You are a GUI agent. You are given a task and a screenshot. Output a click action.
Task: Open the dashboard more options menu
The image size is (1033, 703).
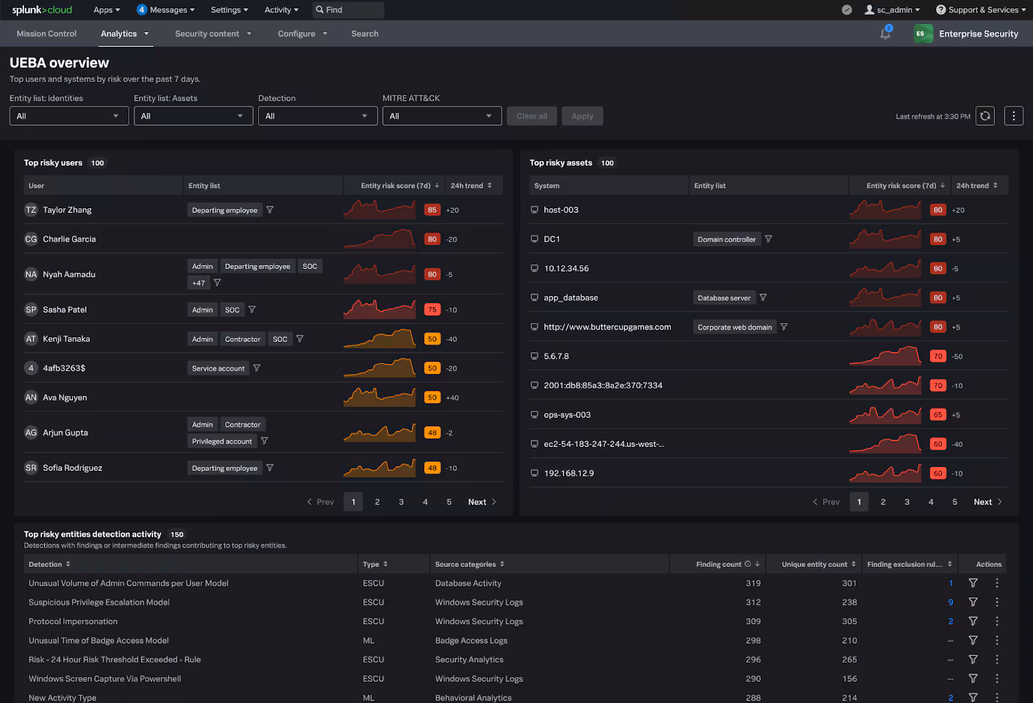click(1013, 116)
